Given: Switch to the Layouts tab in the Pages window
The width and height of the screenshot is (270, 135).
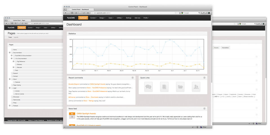Looking at the screenshot, I should coord(16,37).
